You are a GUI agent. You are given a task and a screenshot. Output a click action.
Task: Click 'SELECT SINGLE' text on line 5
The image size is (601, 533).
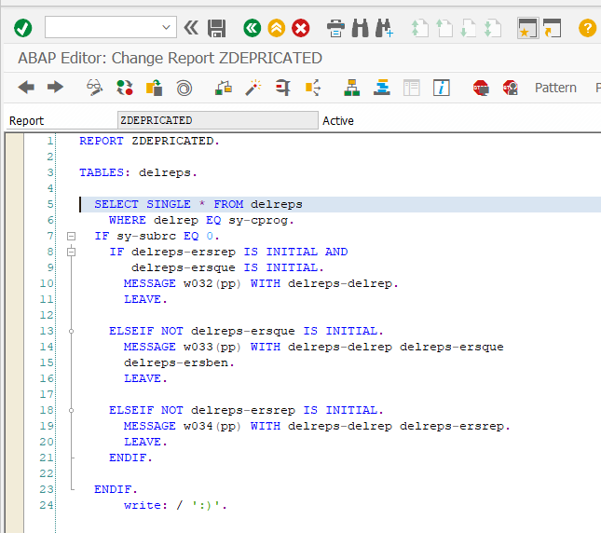tap(143, 204)
